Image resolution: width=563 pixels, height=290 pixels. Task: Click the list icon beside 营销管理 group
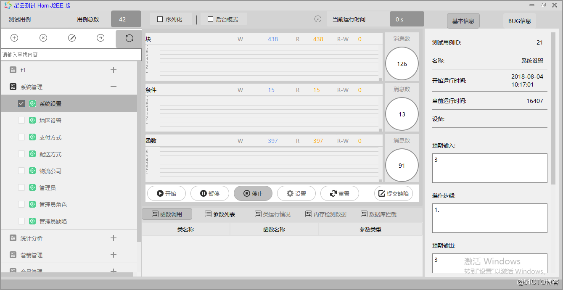pyautogui.click(x=13, y=255)
